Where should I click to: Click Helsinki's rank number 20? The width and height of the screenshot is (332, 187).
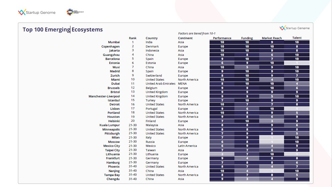(133, 121)
